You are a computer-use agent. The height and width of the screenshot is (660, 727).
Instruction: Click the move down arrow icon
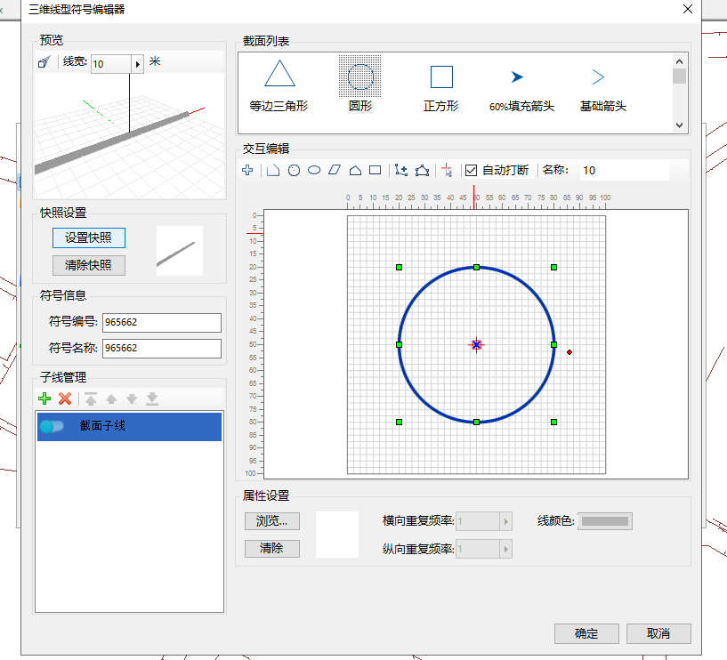132,398
